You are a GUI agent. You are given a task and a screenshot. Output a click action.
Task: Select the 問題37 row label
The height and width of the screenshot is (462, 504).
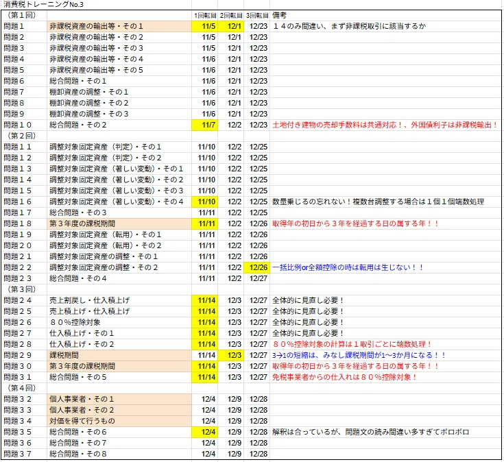click(x=17, y=454)
